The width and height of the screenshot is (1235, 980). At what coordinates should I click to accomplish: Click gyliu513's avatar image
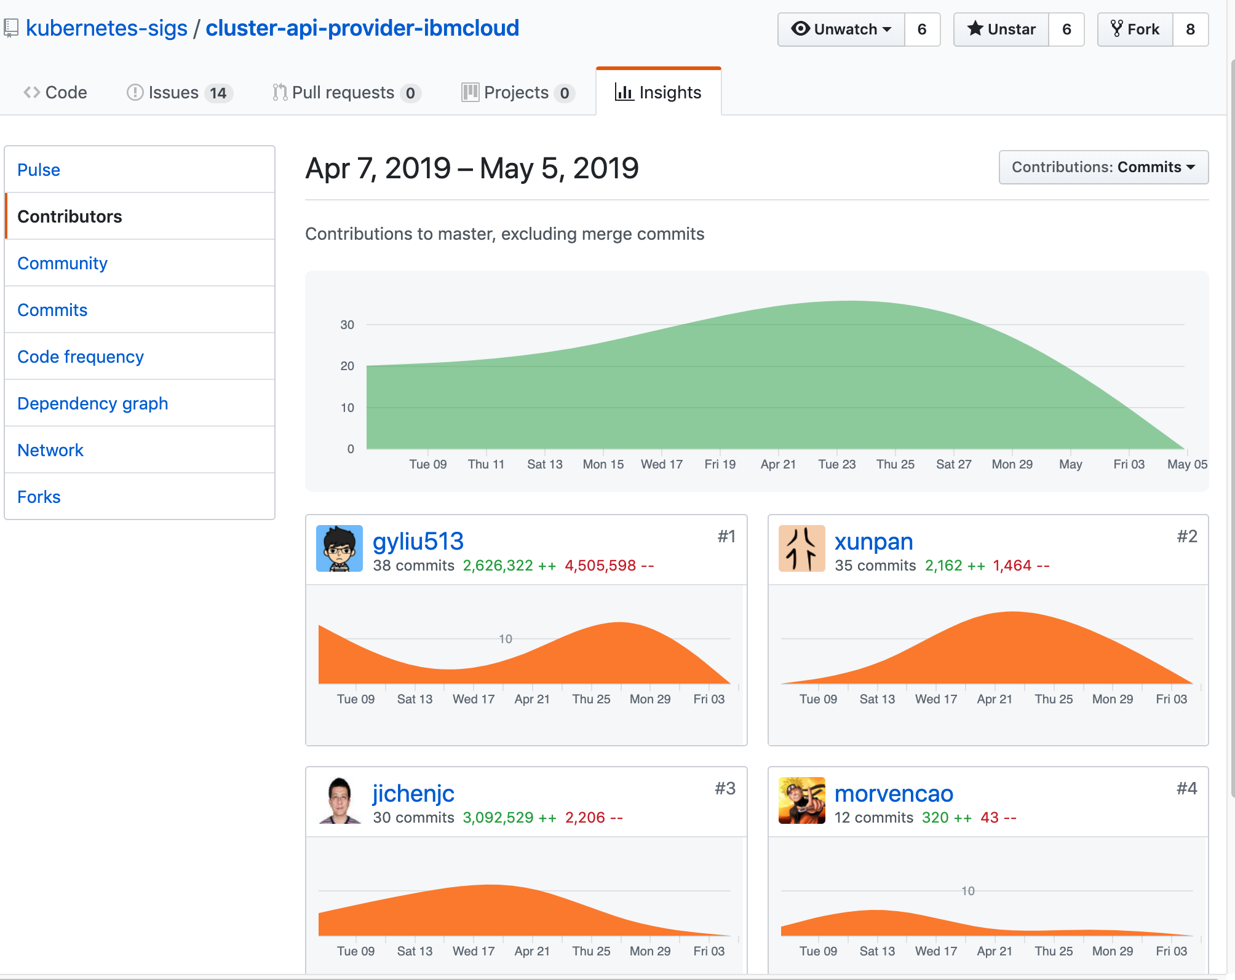click(x=339, y=548)
